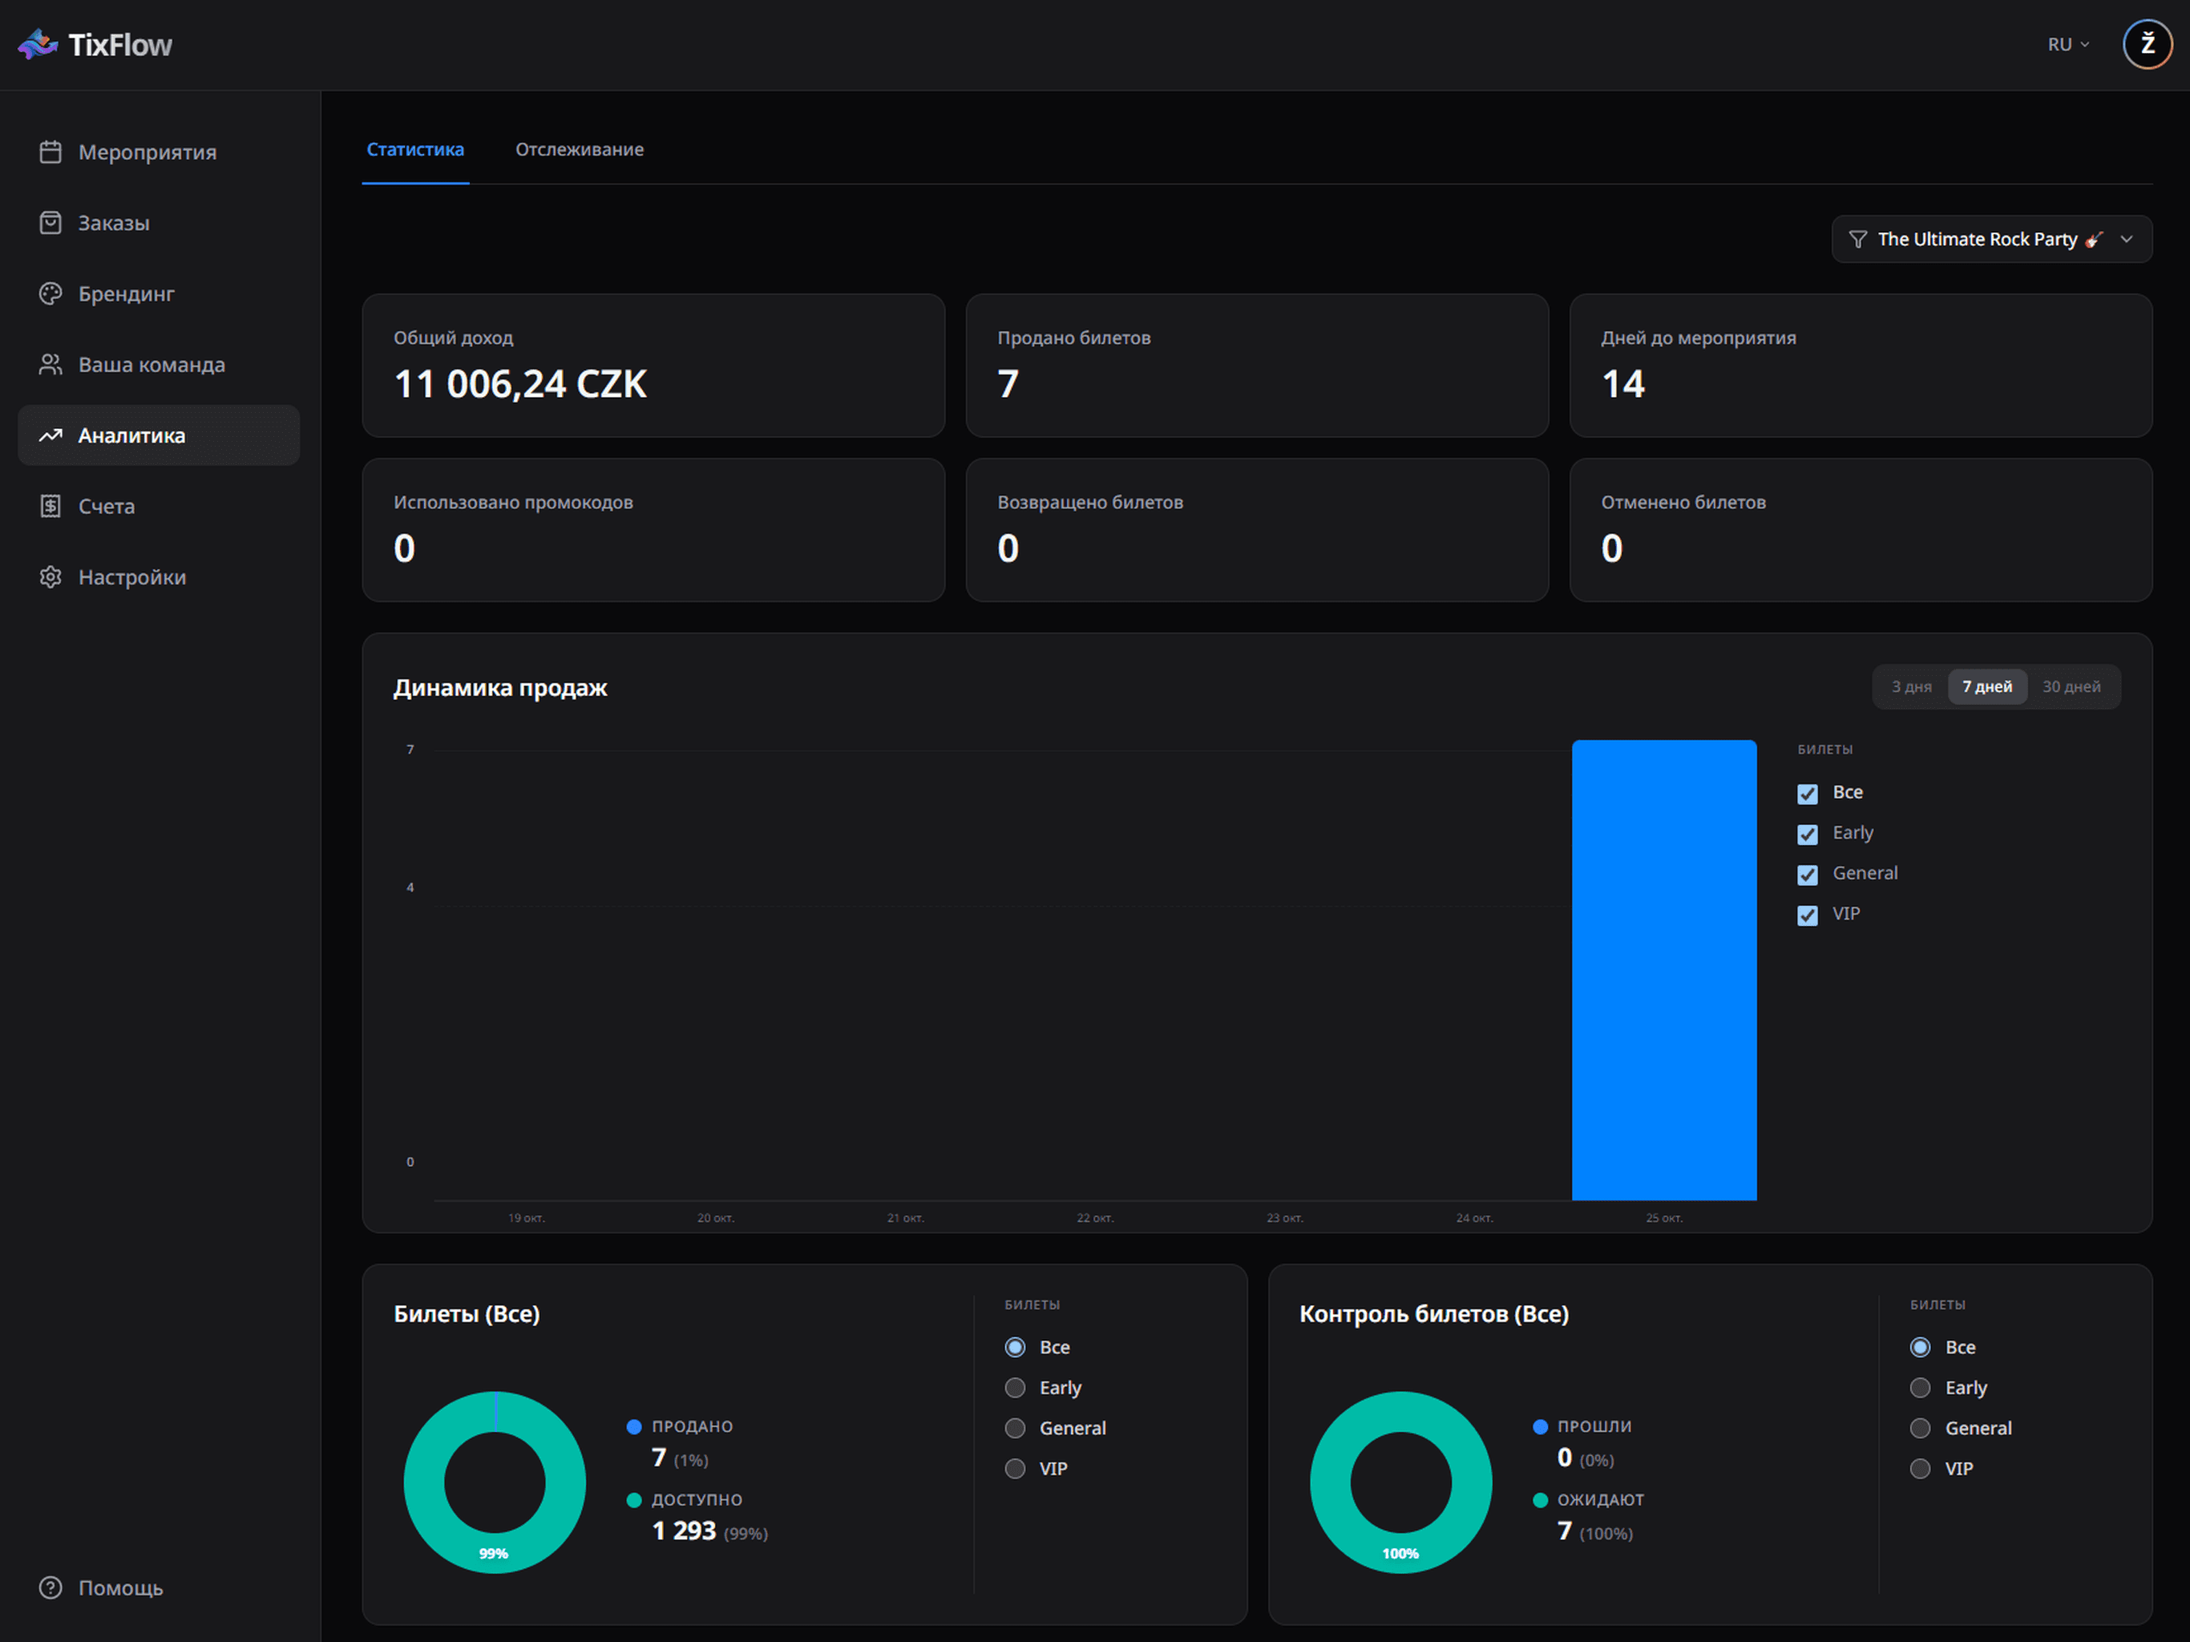2190x1642 pixels.
Task: Open the Заказы menu item
Action: click(159, 223)
